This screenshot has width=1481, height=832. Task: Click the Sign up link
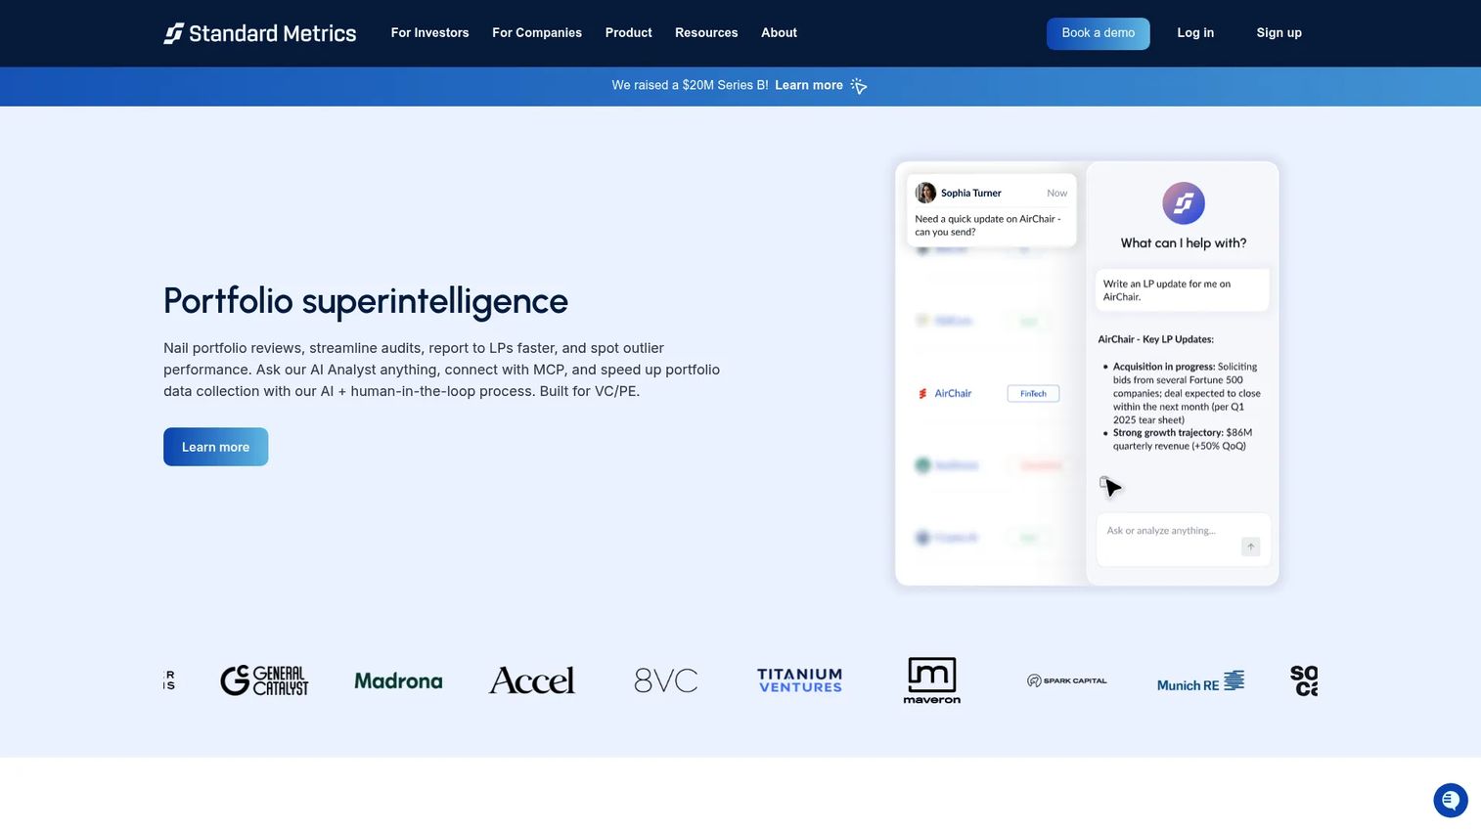click(1279, 33)
